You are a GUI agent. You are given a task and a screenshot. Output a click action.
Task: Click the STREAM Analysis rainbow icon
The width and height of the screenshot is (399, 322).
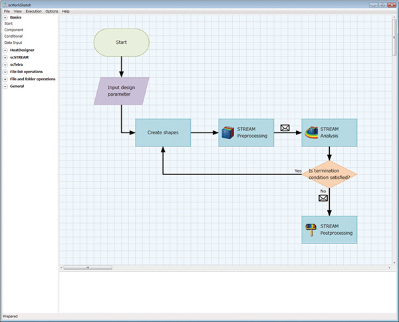click(x=312, y=132)
